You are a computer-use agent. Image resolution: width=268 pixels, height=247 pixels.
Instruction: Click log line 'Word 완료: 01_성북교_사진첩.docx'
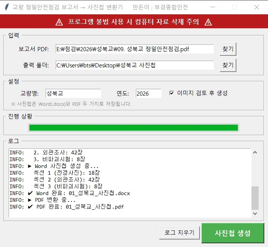click(x=70, y=193)
